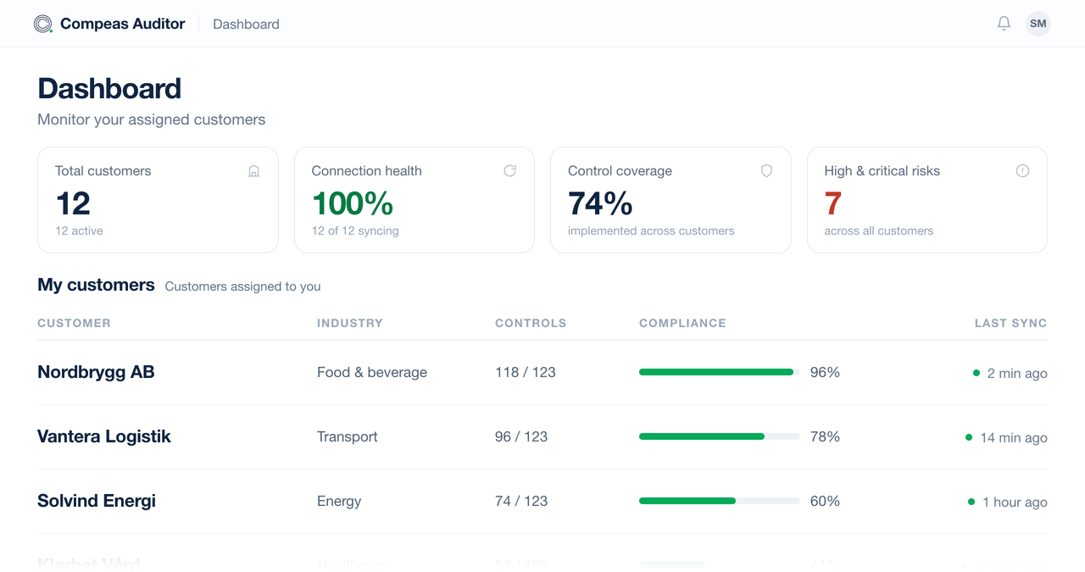Sort by the LAST SYNC column header
The height and width of the screenshot is (572, 1085).
[1010, 323]
